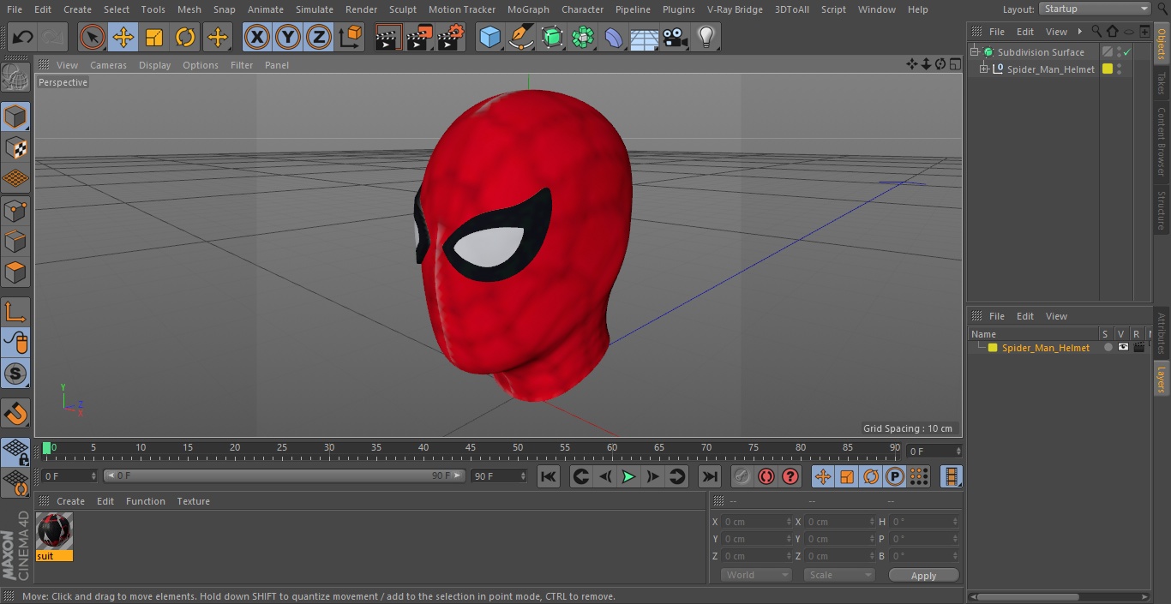This screenshot has width=1171, height=604.
Task: Click the coordinate system icon
Action: [351, 37]
